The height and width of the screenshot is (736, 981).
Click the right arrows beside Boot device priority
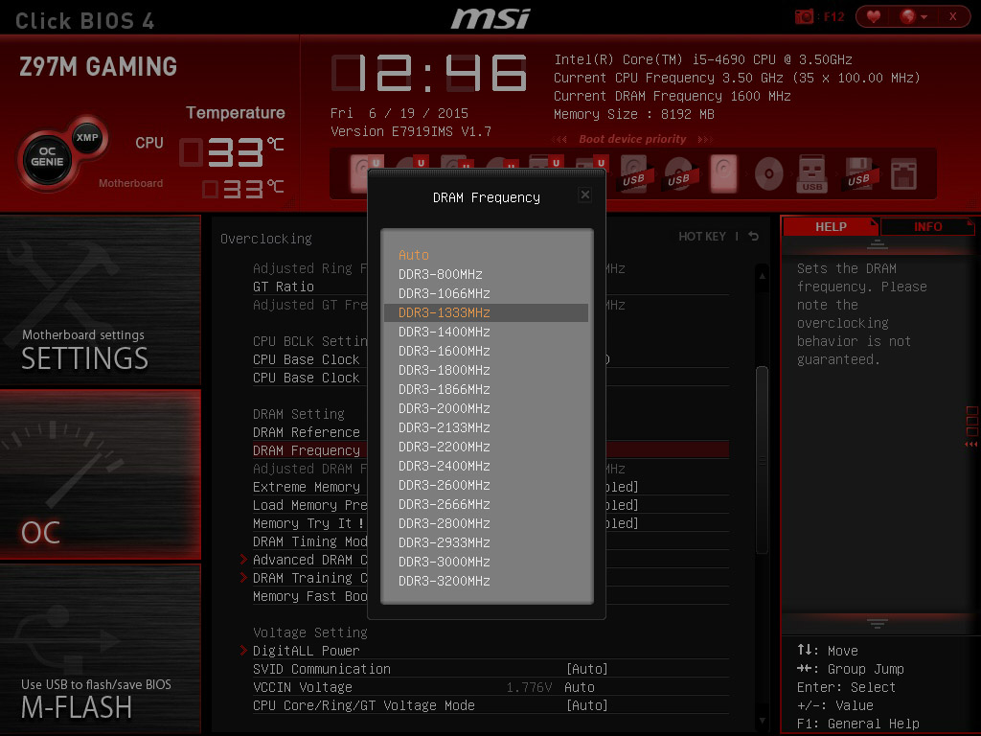tap(705, 139)
